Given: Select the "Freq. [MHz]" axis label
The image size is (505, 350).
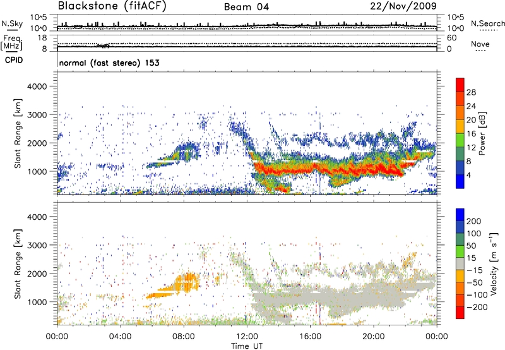Looking at the screenshot, I should tap(11, 43).
